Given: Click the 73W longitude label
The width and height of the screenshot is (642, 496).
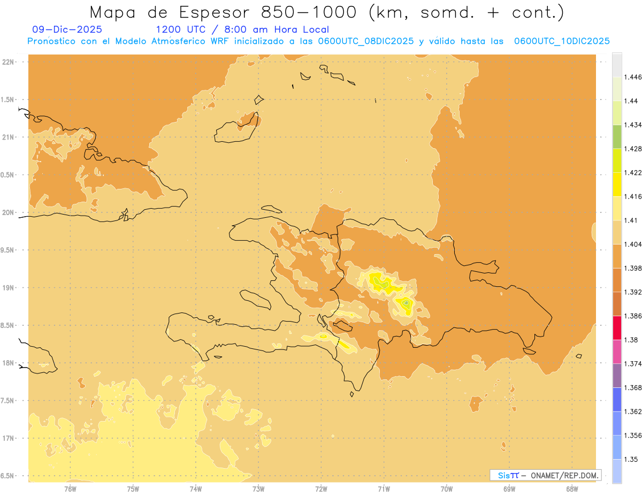Looking at the screenshot, I should [x=258, y=489].
